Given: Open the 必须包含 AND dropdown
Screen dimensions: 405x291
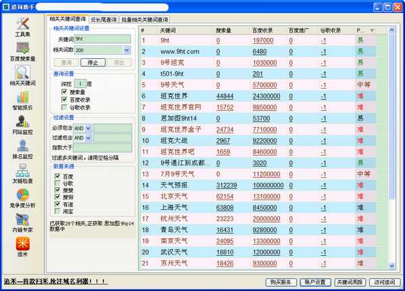Looking at the screenshot, I should tap(88, 128).
